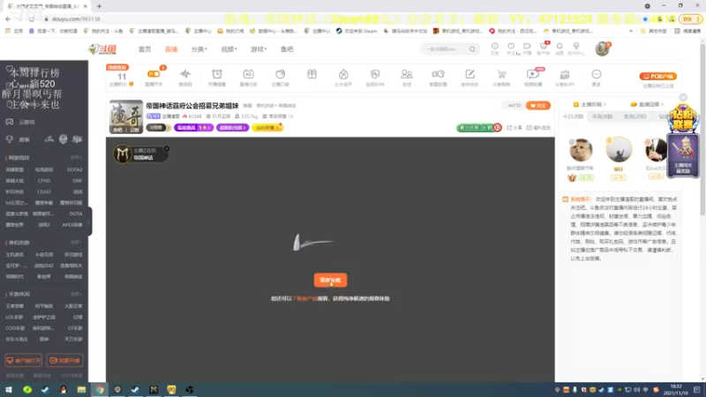Open the heart follow list in header
This screenshot has width=706, height=397.
[x=511, y=47]
